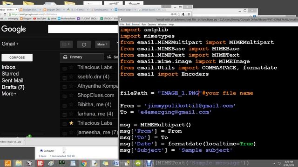298x167 pixels.
Task: Open Sticky Notes from the taskbar
Action: (x=105, y=163)
